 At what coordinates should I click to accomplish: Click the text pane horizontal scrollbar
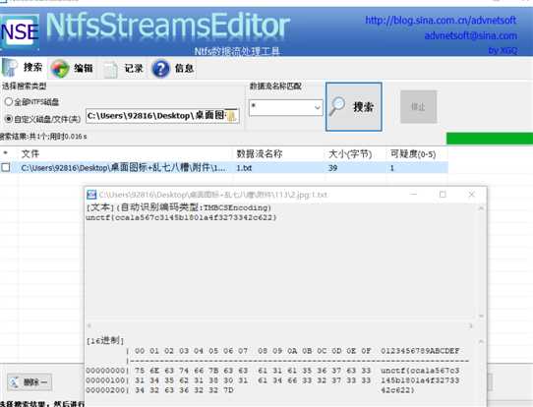(280, 325)
